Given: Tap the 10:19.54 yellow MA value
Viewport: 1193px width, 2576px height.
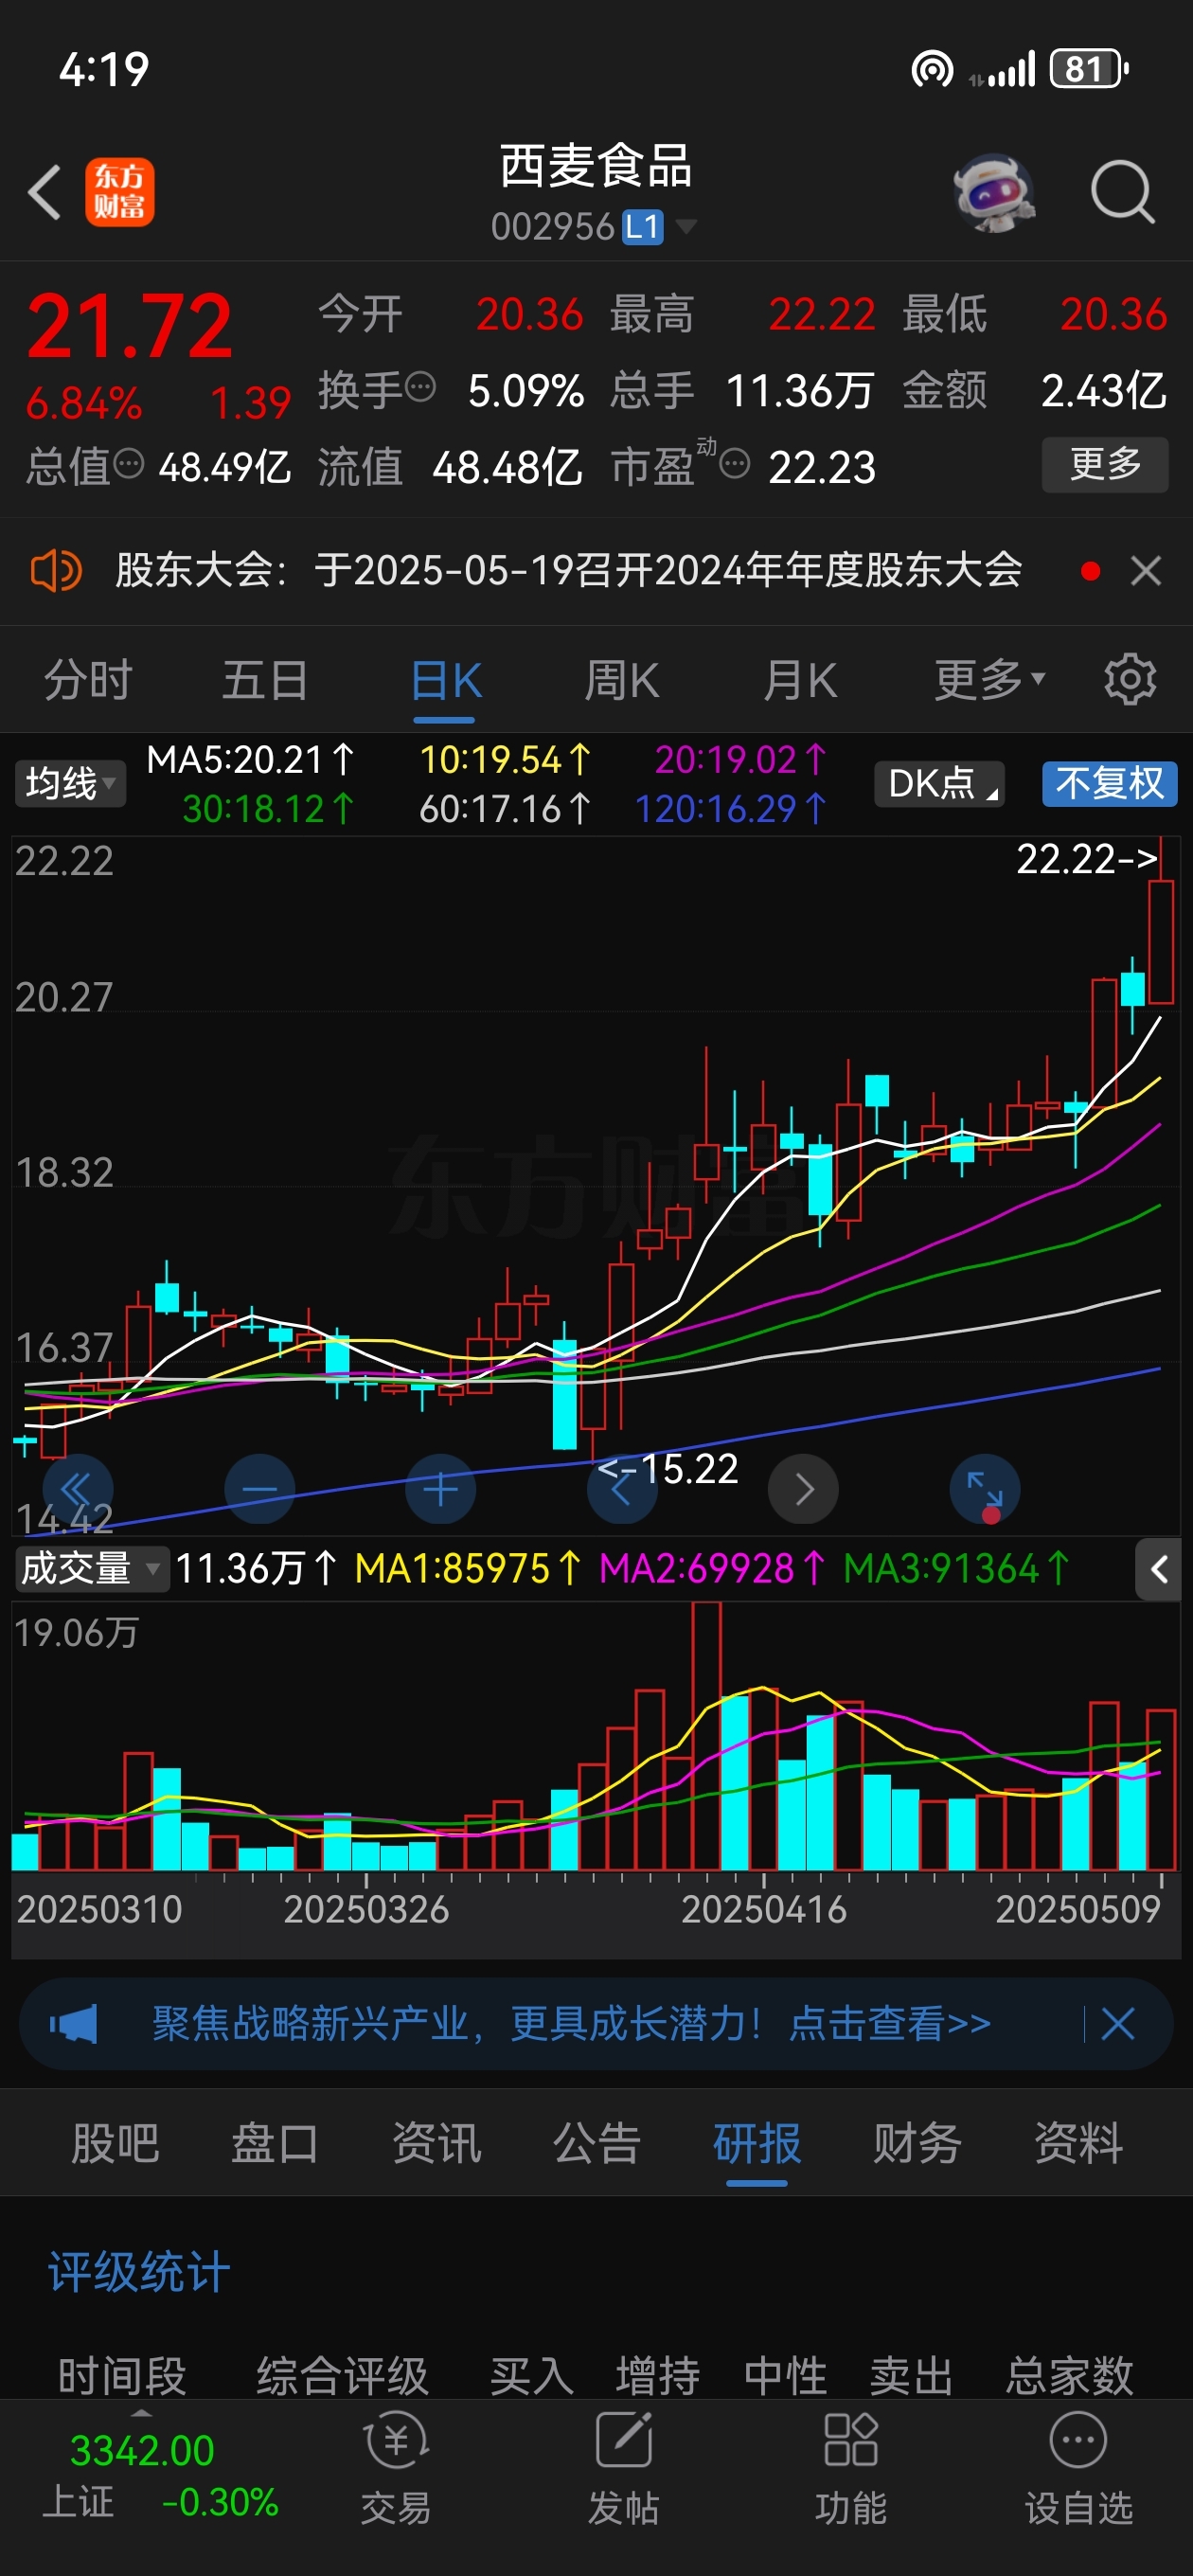Looking at the screenshot, I should (x=506, y=760).
